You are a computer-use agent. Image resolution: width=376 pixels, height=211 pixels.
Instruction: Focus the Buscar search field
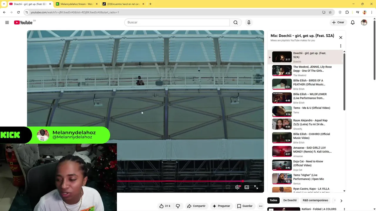pos(177,23)
